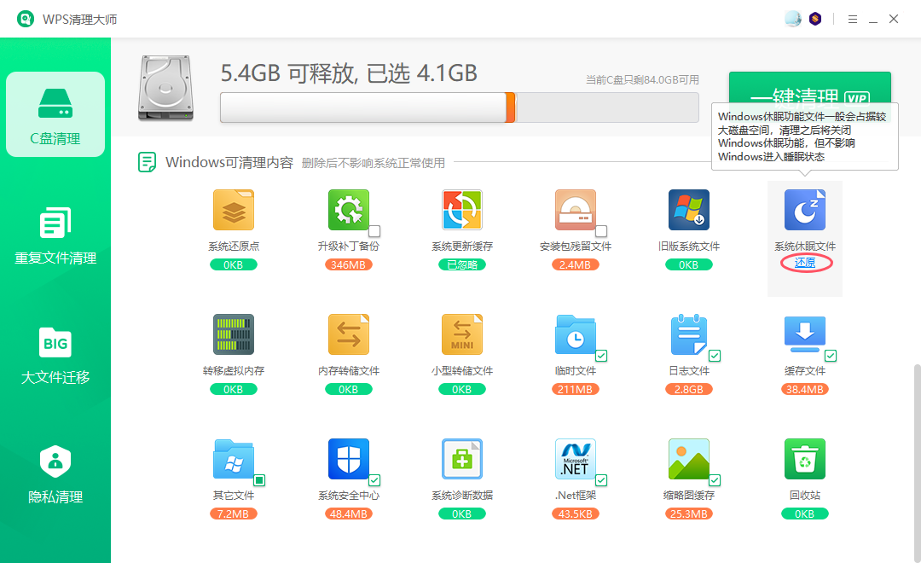This screenshot has height=563, width=921.
Task: Click the vertical scrollbar on the right
Action: pyautogui.click(x=917, y=463)
